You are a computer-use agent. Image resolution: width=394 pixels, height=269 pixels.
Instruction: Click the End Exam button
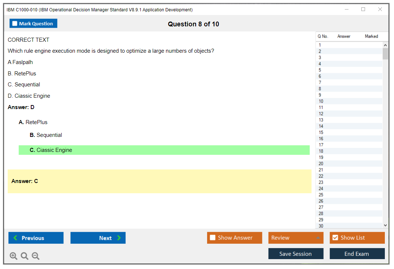coord(357,254)
